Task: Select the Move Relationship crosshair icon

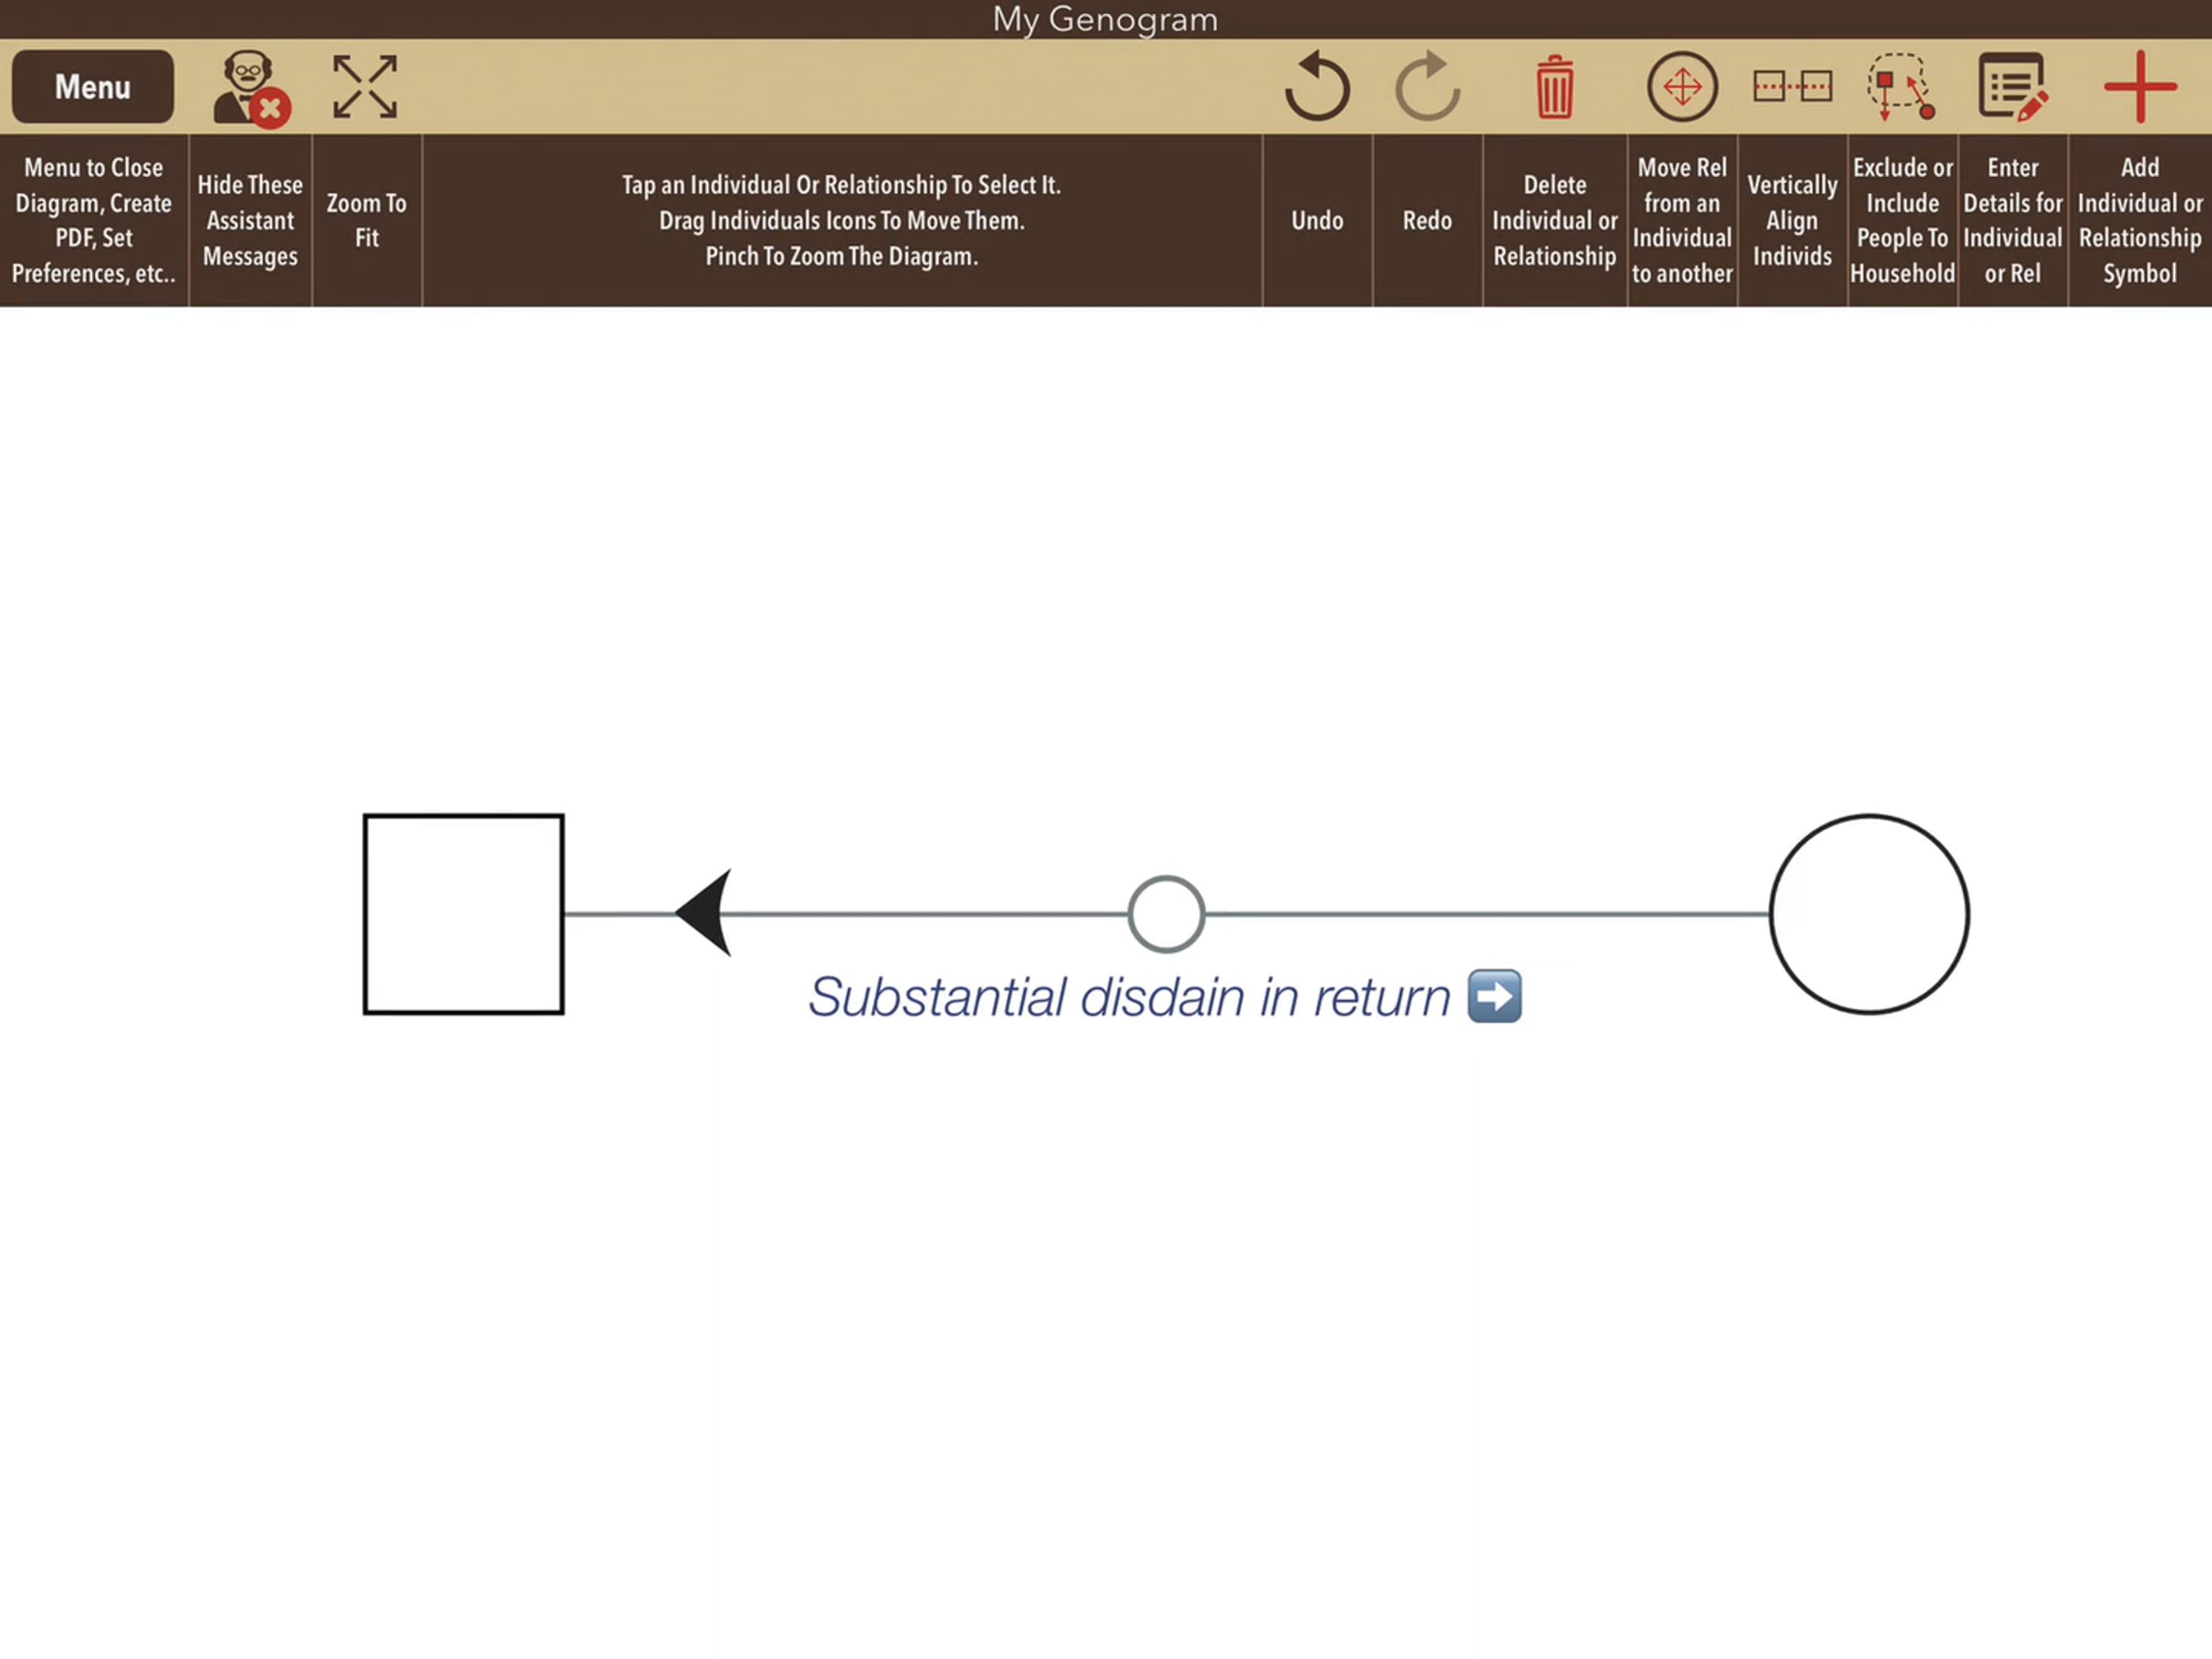Action: click(1682, 87)
